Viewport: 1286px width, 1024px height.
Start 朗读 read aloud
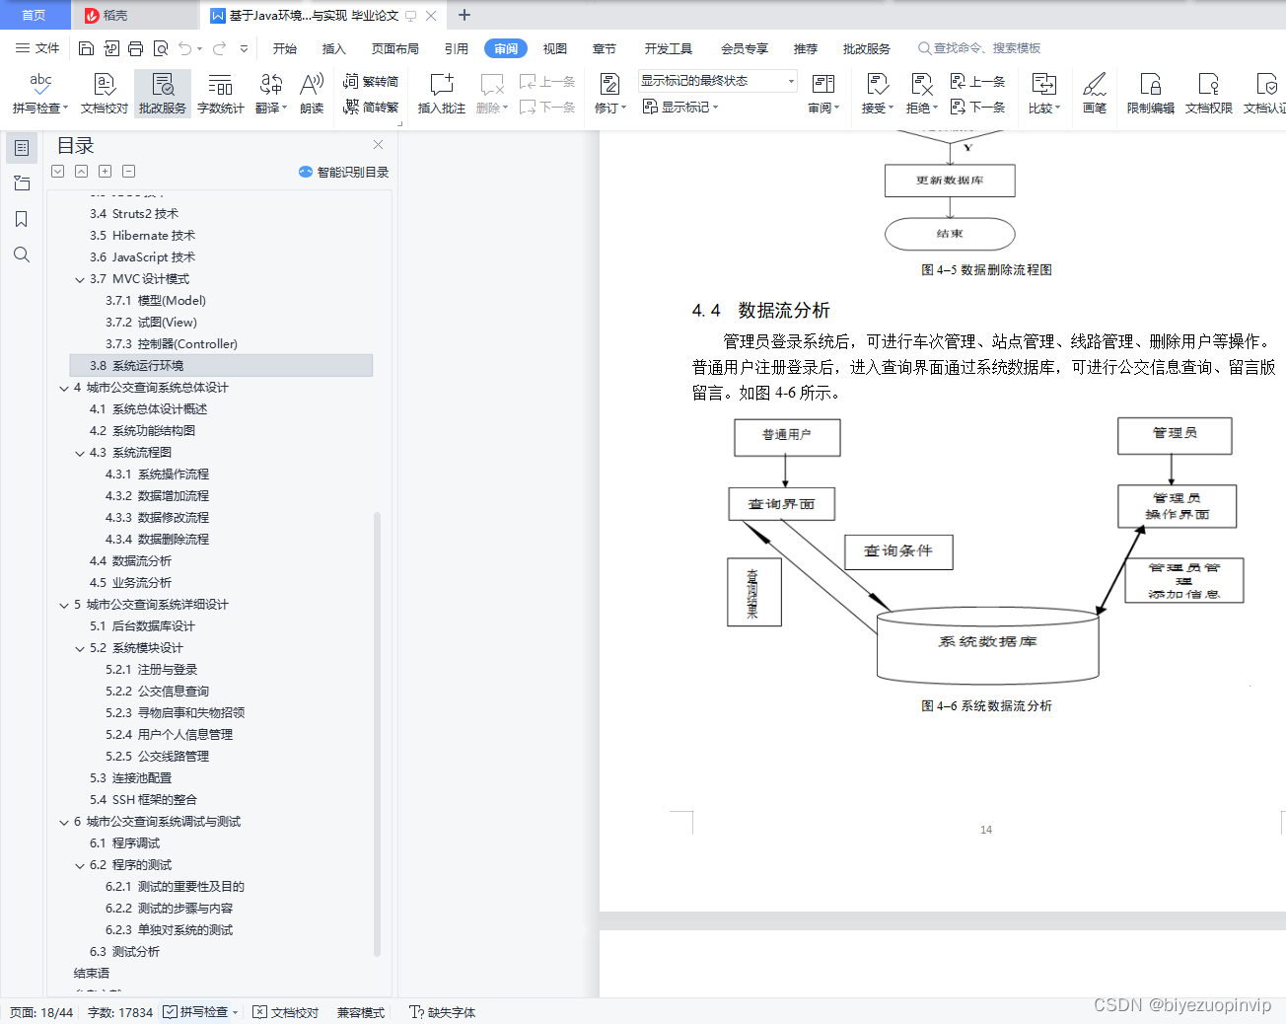[x=312, y=94]
